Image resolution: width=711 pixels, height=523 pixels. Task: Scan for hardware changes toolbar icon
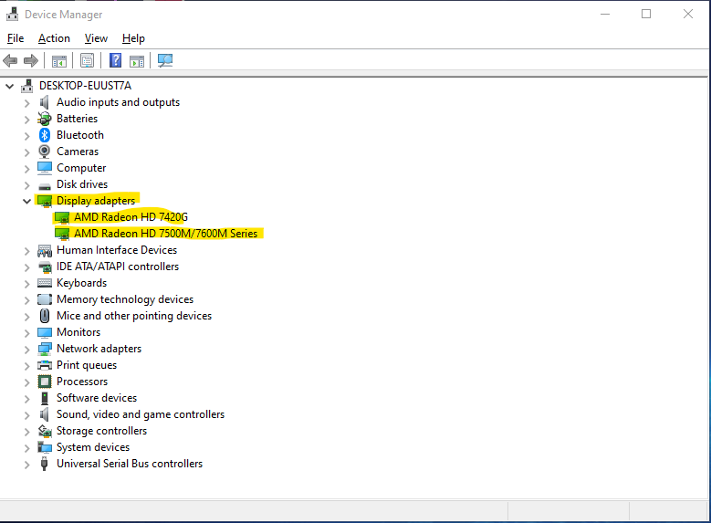click(165, 60)
